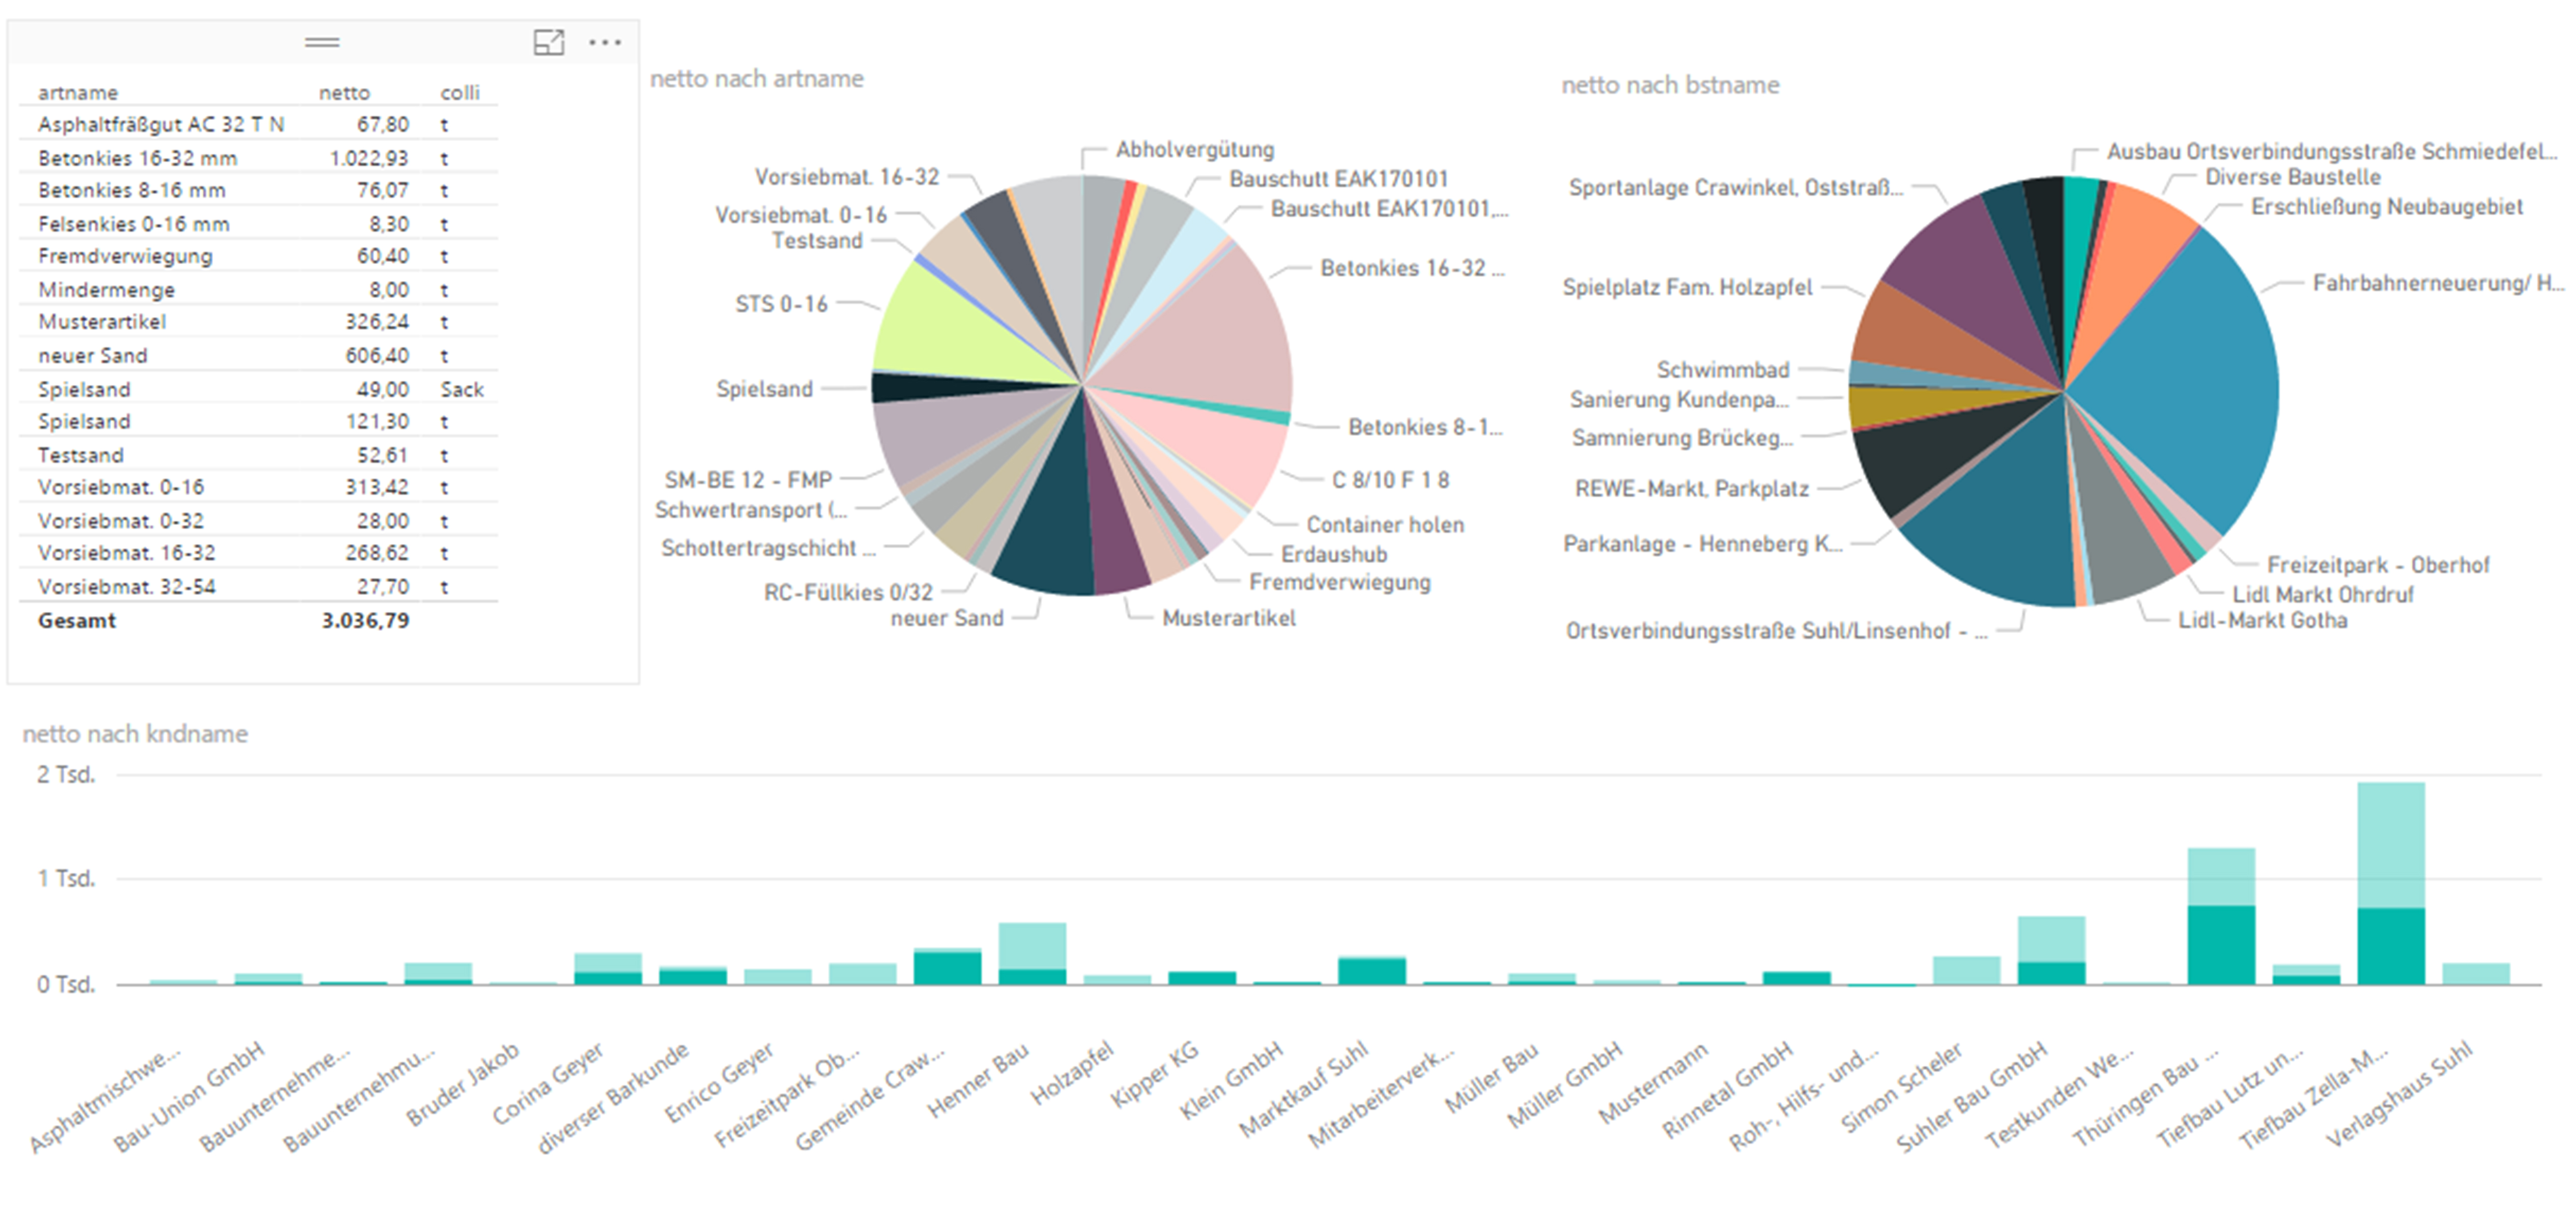2576x1228 pixels.
Task: Click the drag handle grip on table visual
Action: (x=322, y=42)
